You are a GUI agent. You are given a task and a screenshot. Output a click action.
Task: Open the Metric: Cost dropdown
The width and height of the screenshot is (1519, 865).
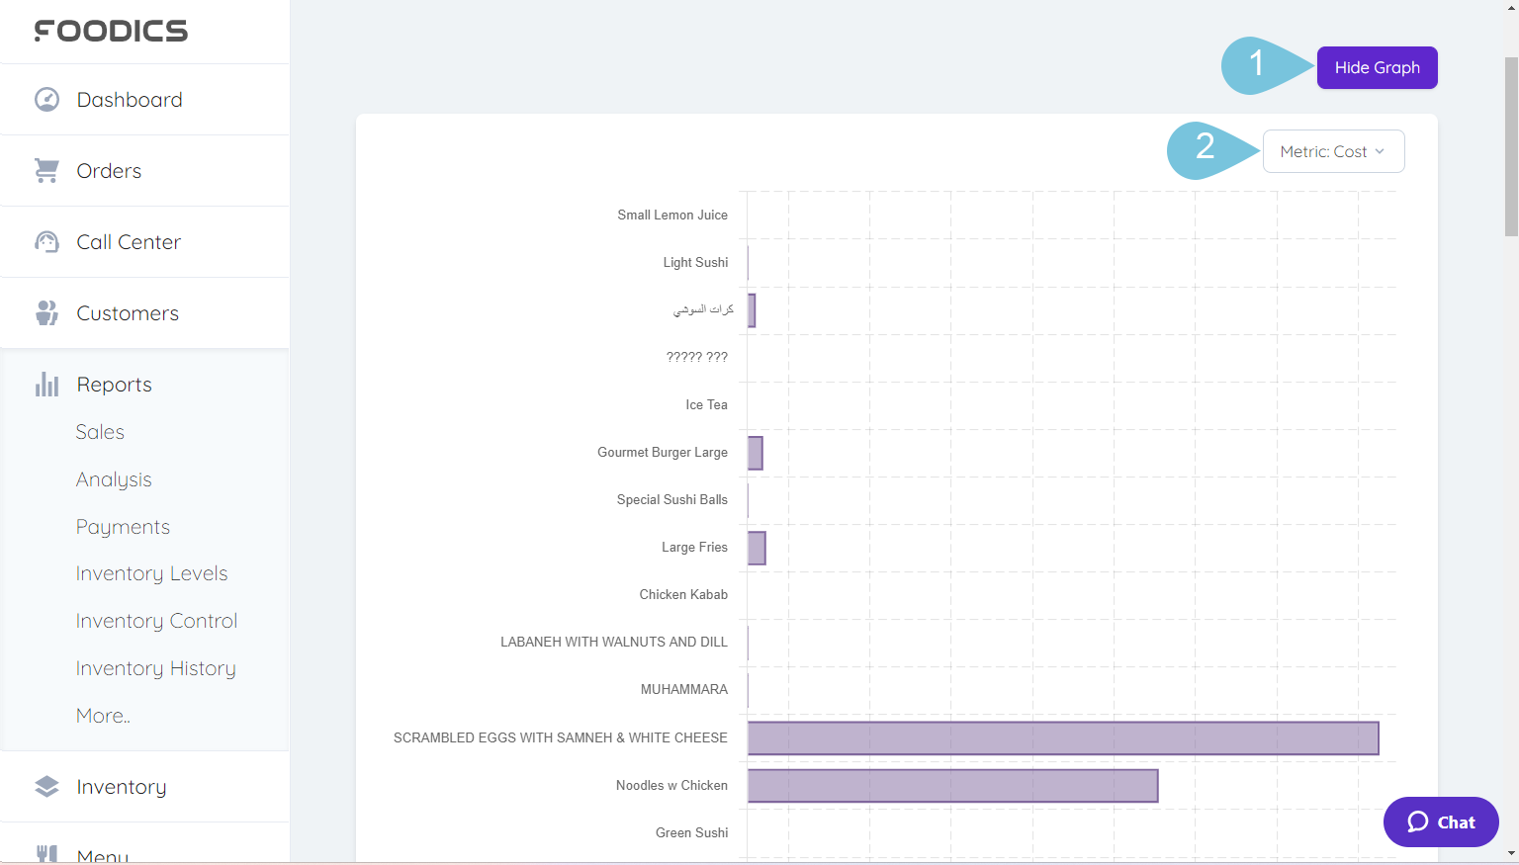click(1333, 151)
